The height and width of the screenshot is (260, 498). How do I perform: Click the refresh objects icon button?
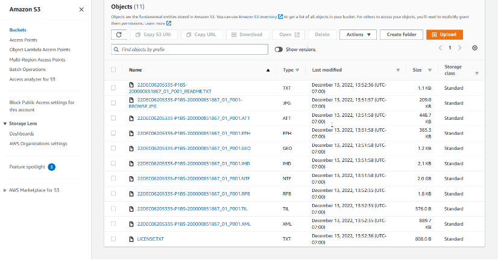coord(119,34)
